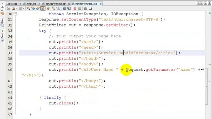The image size is (212, 119).
Task: Click the "</h1>" string on the wrapped line
Action: (30, 75)
